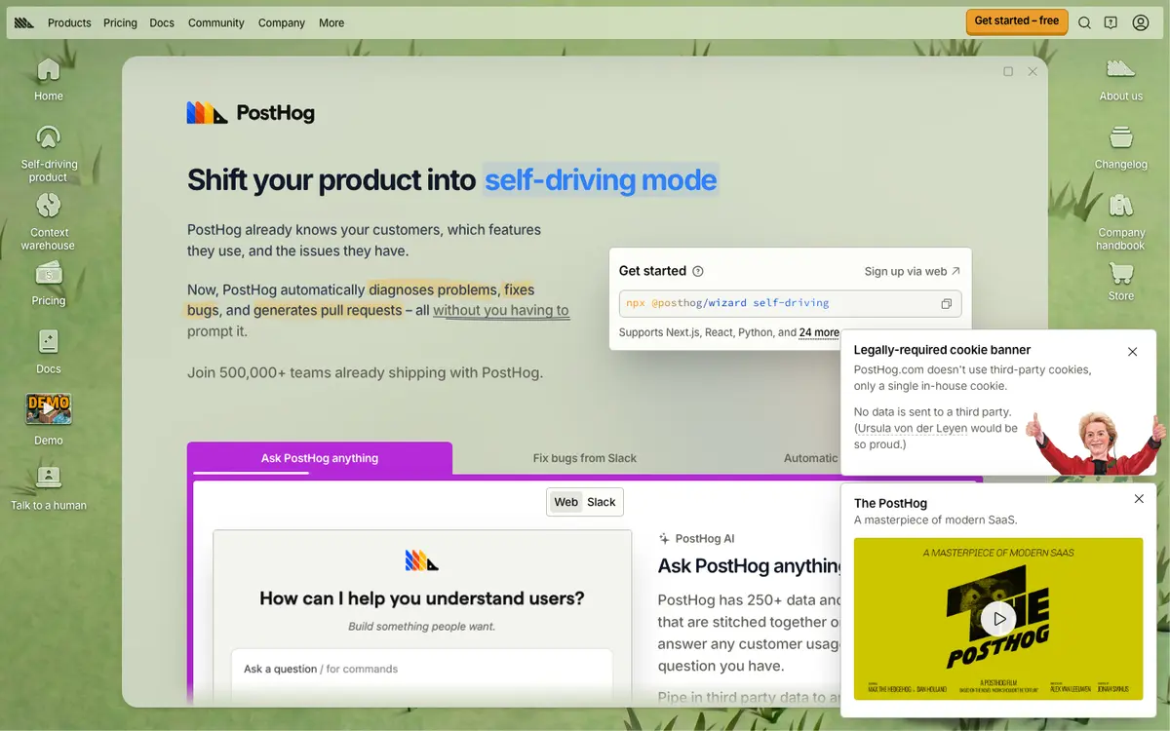Image resolution: width=1170 pixels, height=731 pixels.
Task: Maximize the PostHog content window
Action: pyautogui.click(x=1008, y=71)
